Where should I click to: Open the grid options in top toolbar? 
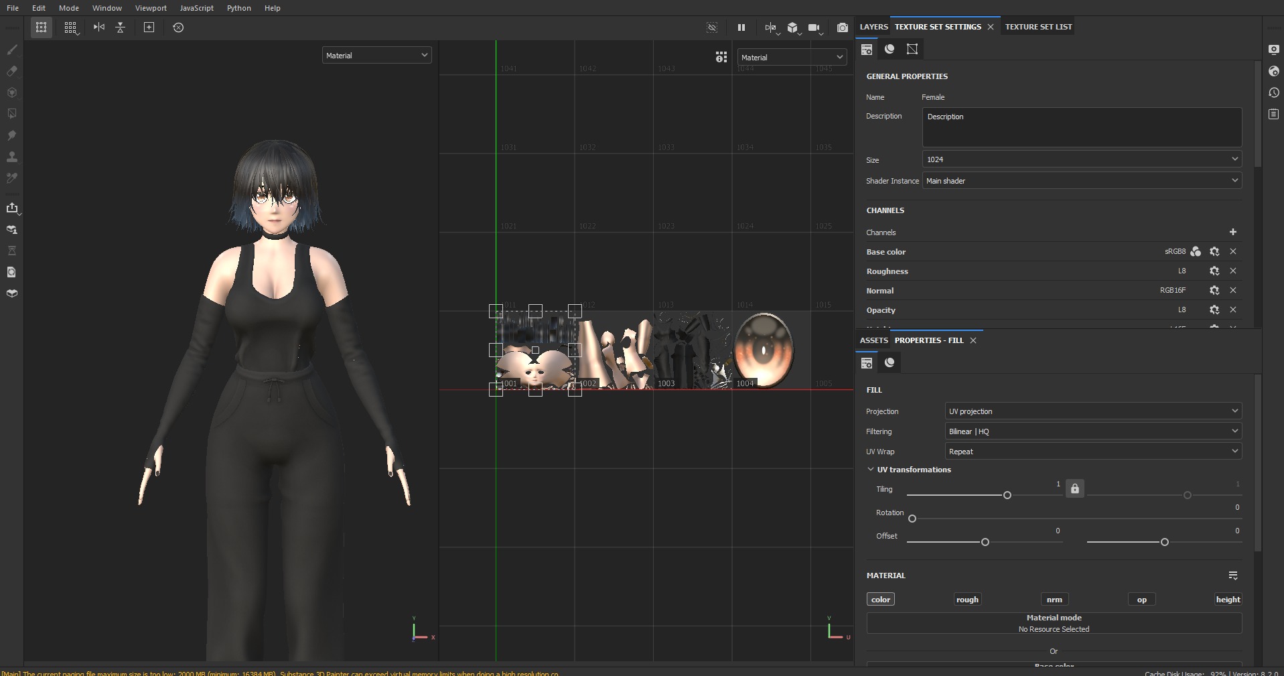(70, 27)
